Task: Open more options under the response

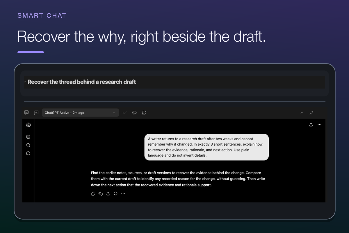Action: [123, 193]
